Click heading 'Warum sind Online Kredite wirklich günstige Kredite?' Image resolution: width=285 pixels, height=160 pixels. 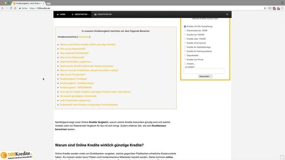tap(99, 145)
